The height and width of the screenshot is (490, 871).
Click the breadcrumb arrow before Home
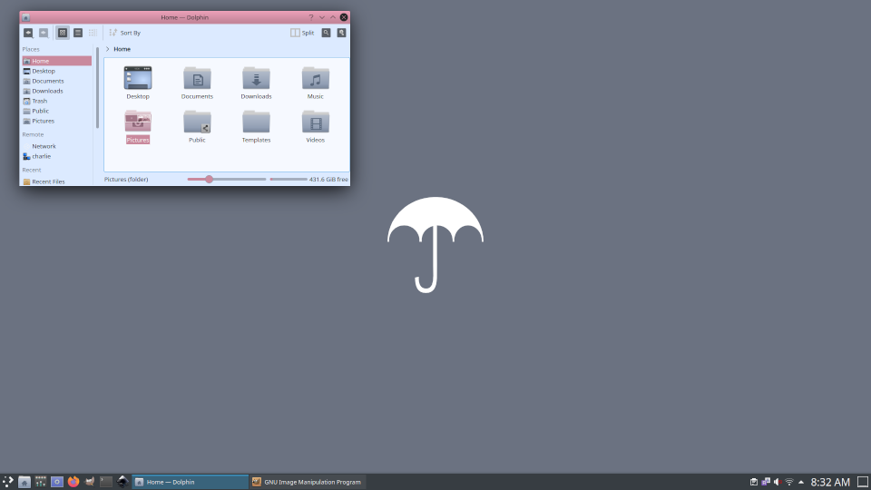(108, 49)
